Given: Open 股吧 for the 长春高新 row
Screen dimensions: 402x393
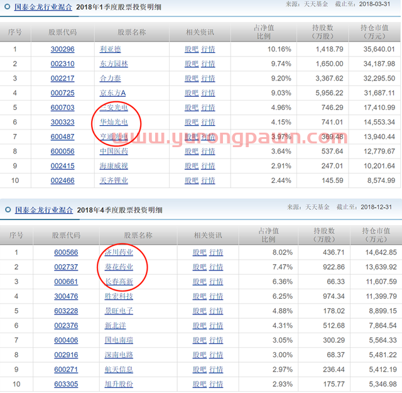Looking at the screenshot, I should [200, 282].
